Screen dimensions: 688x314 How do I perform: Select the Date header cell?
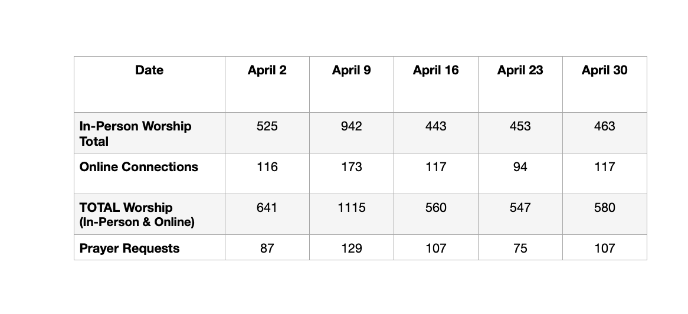(x=149, y=84)
